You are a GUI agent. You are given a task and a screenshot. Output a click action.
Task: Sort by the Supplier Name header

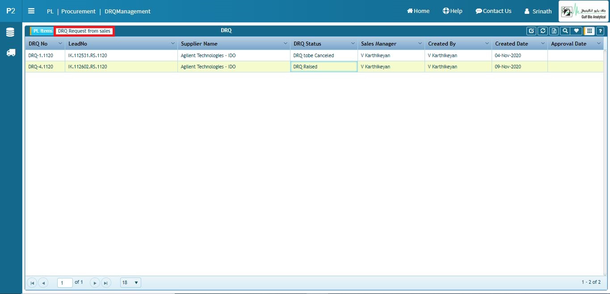click(199, 44)
